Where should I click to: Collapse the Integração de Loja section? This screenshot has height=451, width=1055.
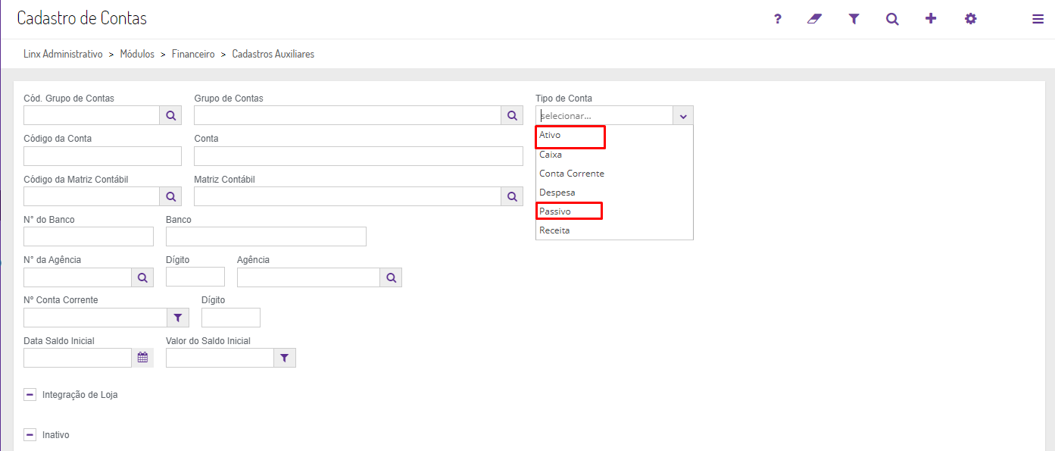point(30,395)
